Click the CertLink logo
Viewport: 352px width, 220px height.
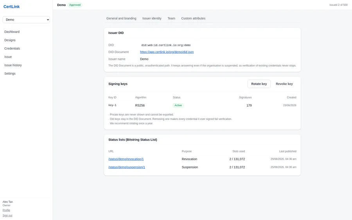point(11,7)
